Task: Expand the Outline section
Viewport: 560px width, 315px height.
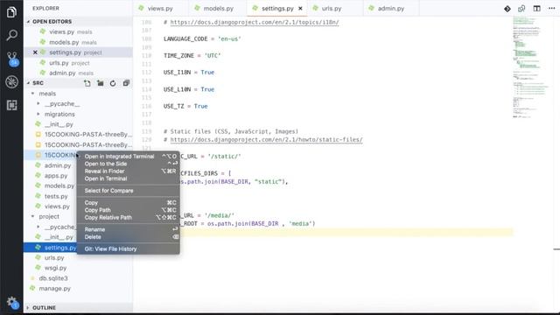Action: pos(44,307)
